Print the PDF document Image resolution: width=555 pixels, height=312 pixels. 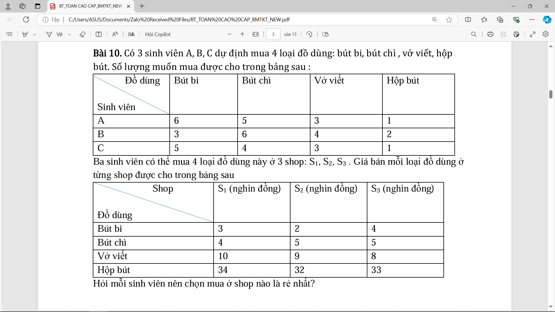[491, 34]
